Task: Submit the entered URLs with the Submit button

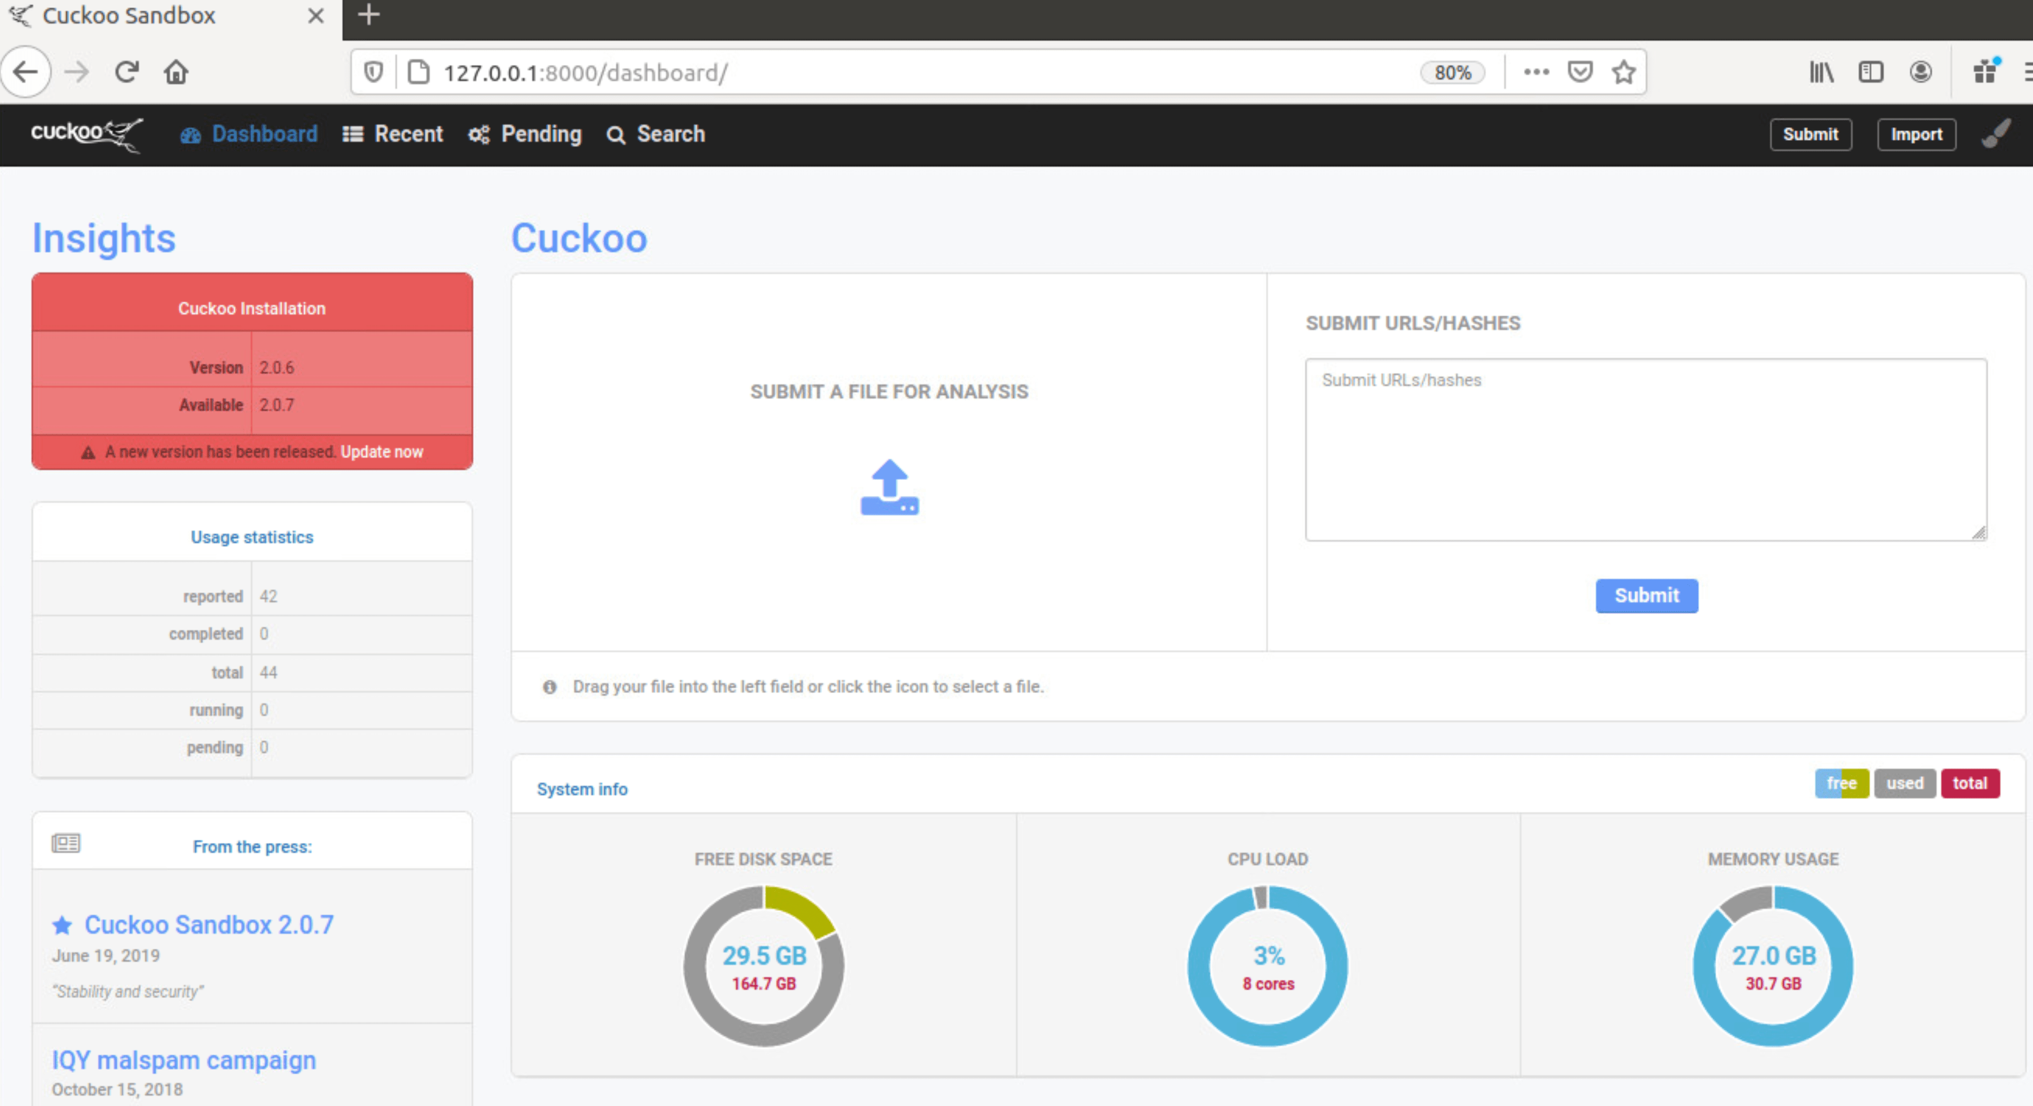Action: [x=1646, y=596]
